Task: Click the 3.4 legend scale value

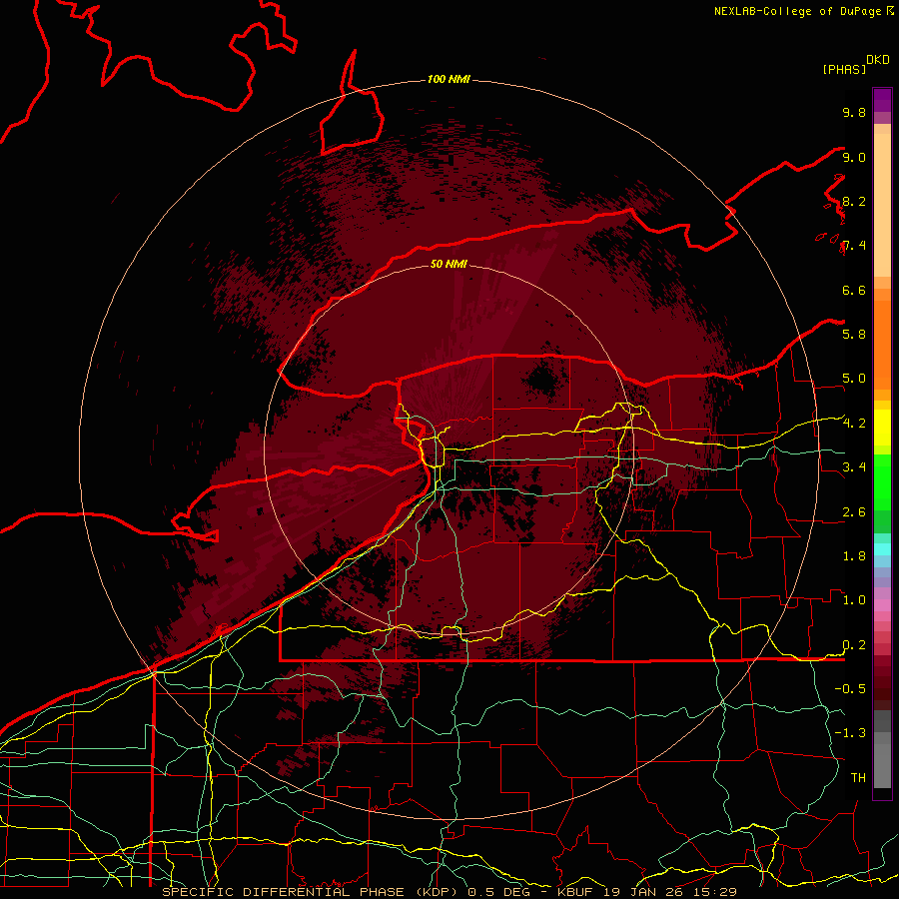Action: click(854, 467)
